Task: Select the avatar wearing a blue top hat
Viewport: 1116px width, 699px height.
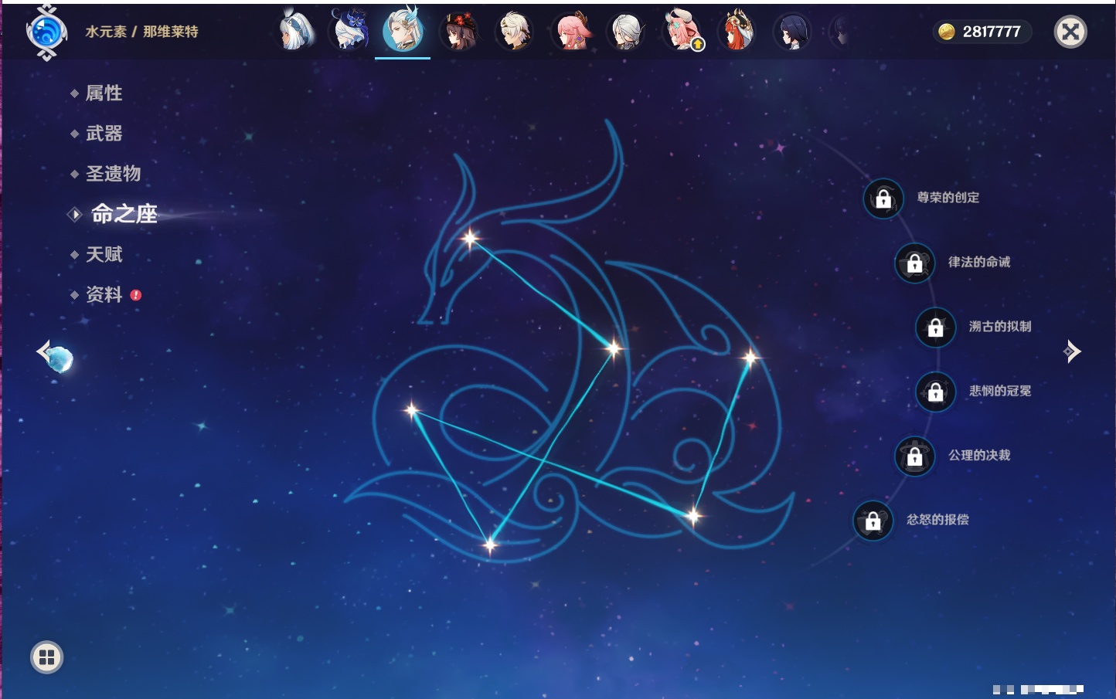Action: tap(349, 32)
